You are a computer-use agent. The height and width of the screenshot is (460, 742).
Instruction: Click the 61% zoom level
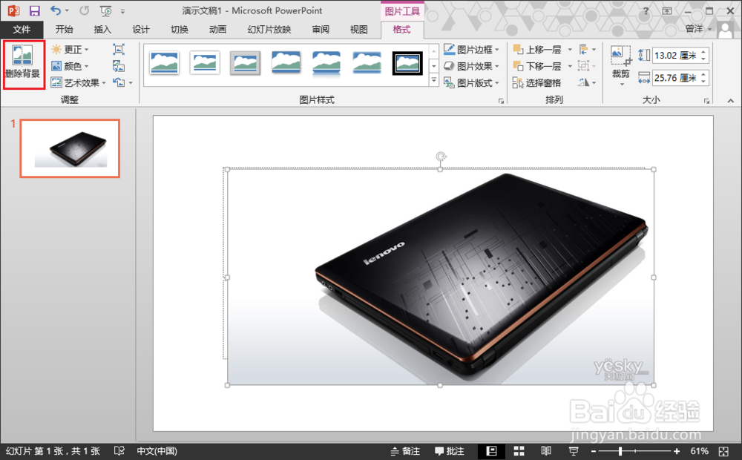coord(700,451)
